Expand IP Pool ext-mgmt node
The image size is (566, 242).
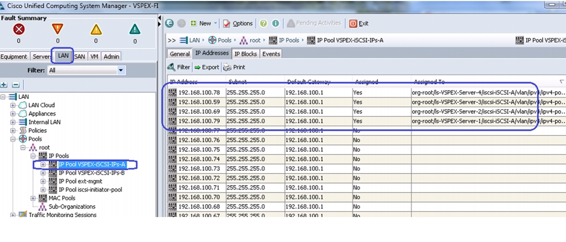coord(43,181)
